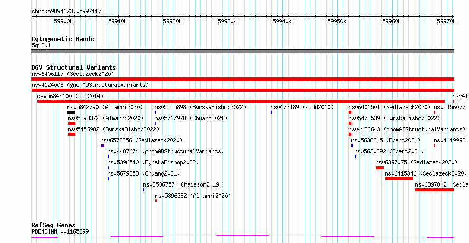469x243 pixels.
Task: Select nsv6572256 (Sedlazeck2020) label
Action: point(141,140)
